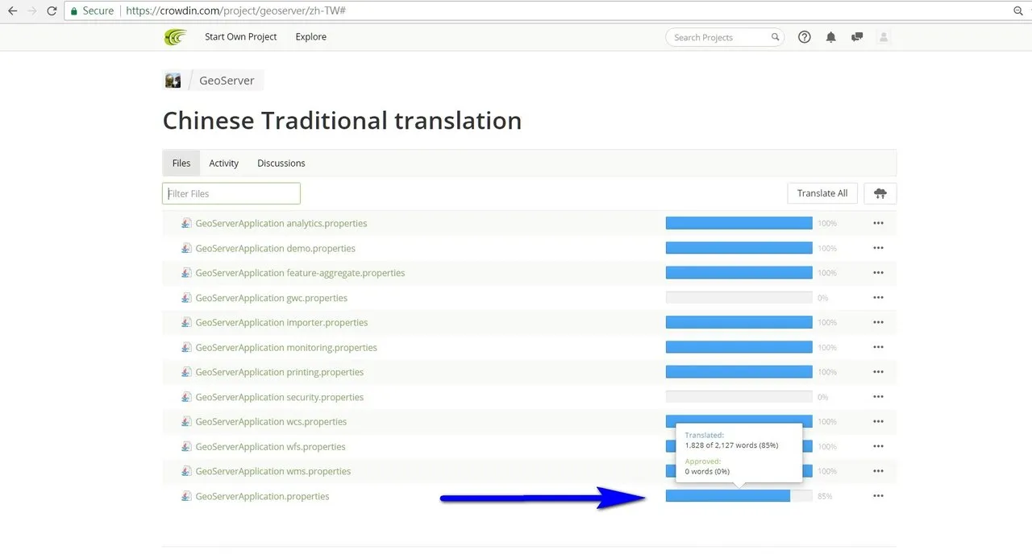Click file icon of wms.properties

click(x=186, y=471)
